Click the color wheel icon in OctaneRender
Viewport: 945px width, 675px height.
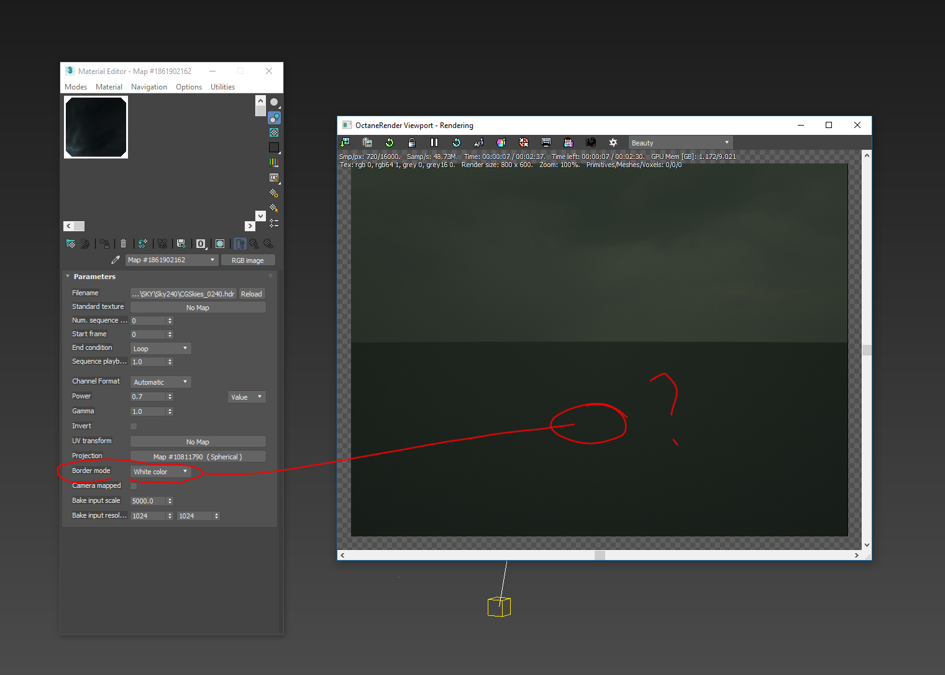point(501,142)
